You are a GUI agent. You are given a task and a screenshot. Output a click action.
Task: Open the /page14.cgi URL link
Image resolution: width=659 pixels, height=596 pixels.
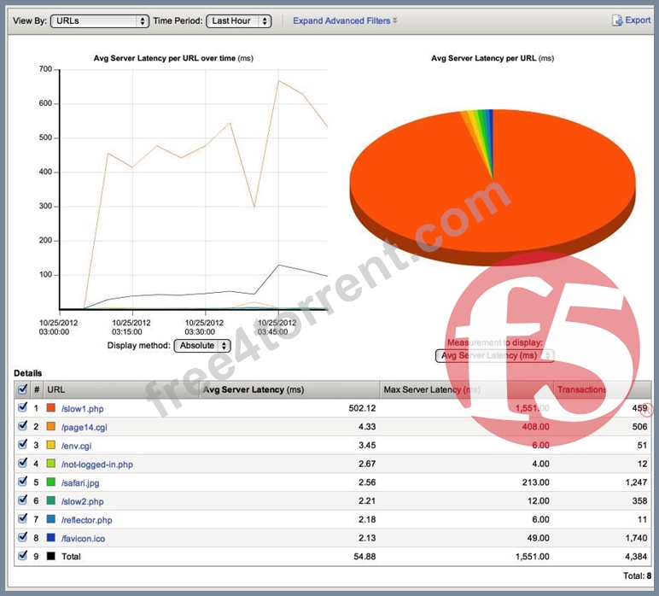pos(84,427)
